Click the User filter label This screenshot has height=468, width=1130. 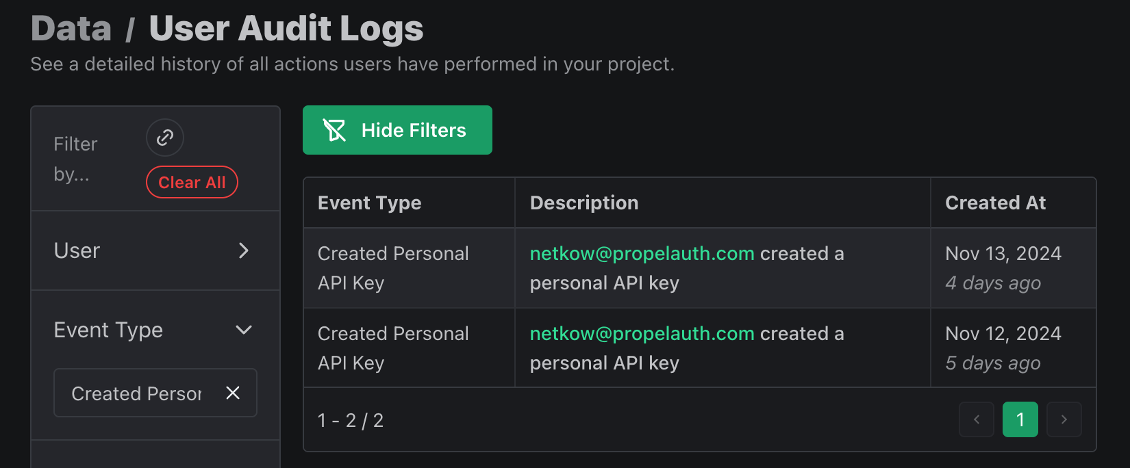coord(77,250)
